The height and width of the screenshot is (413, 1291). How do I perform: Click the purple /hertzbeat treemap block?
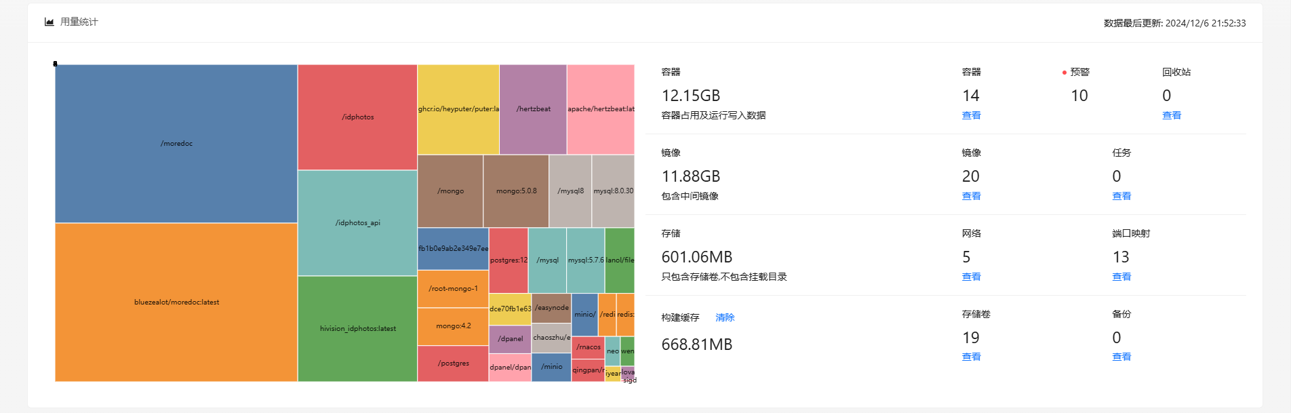coord(533,109)
